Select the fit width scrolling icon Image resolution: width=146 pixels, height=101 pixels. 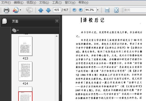coord(107,10)
